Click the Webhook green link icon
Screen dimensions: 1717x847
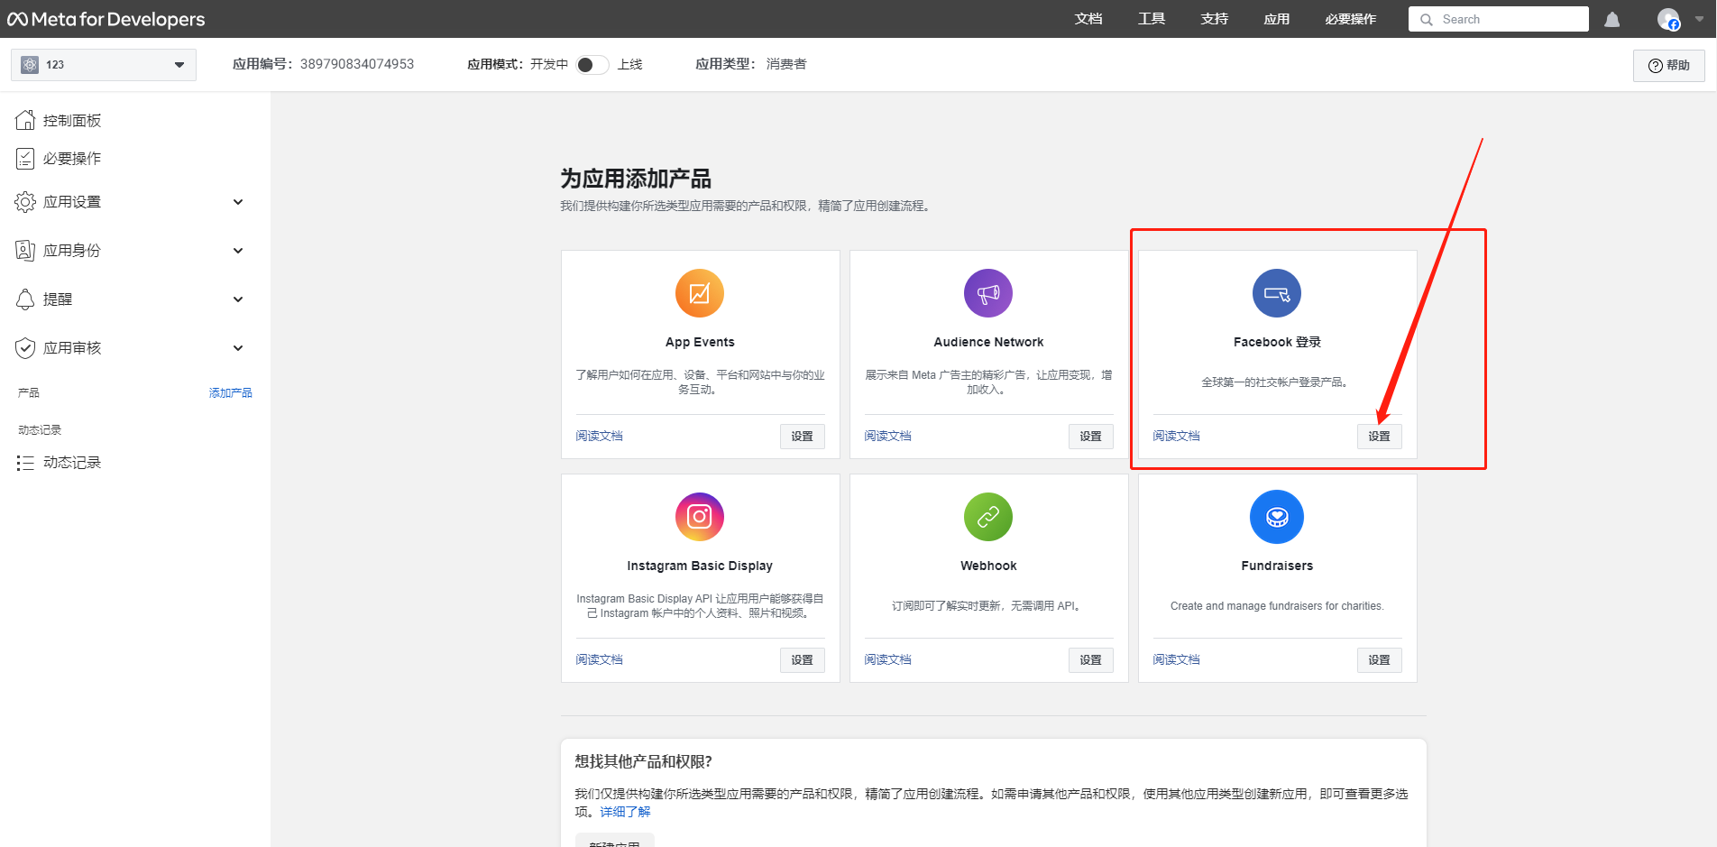pyautogui.click(x=988, y=517)
